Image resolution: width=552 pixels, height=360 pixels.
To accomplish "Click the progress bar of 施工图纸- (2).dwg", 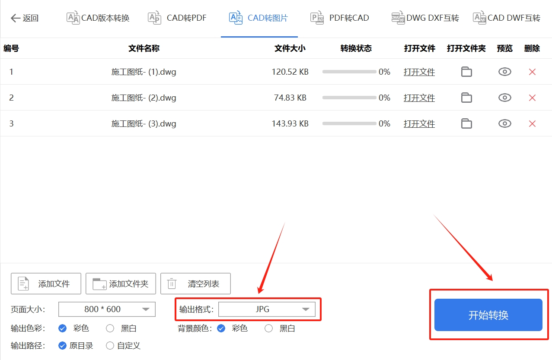I will (349, 98).
